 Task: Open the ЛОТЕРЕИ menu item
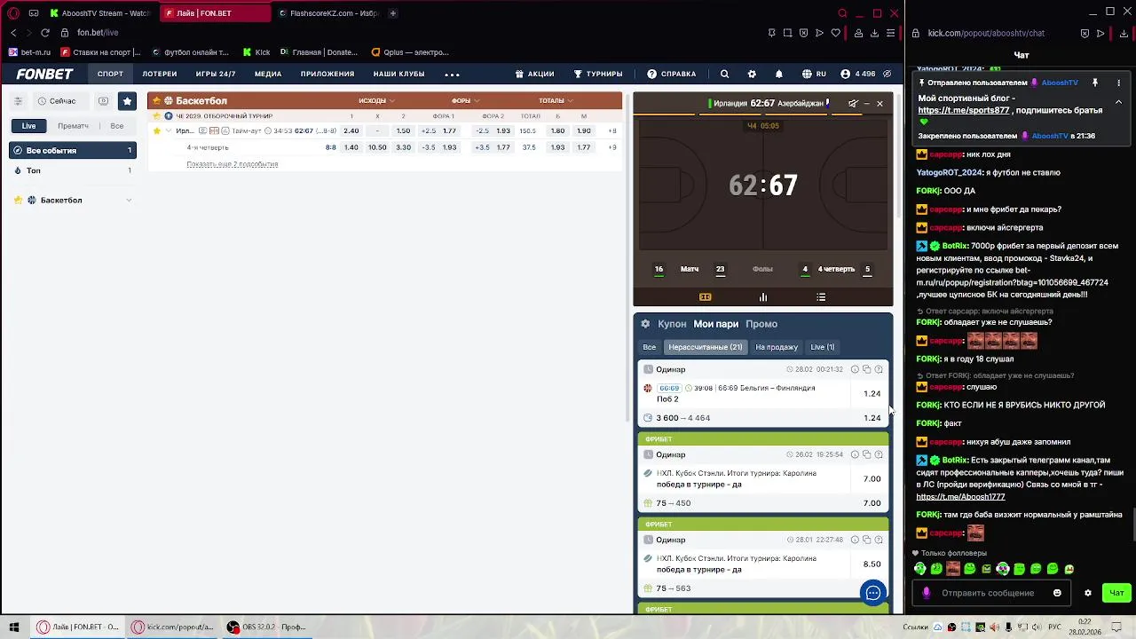click(x=160, y=75)
